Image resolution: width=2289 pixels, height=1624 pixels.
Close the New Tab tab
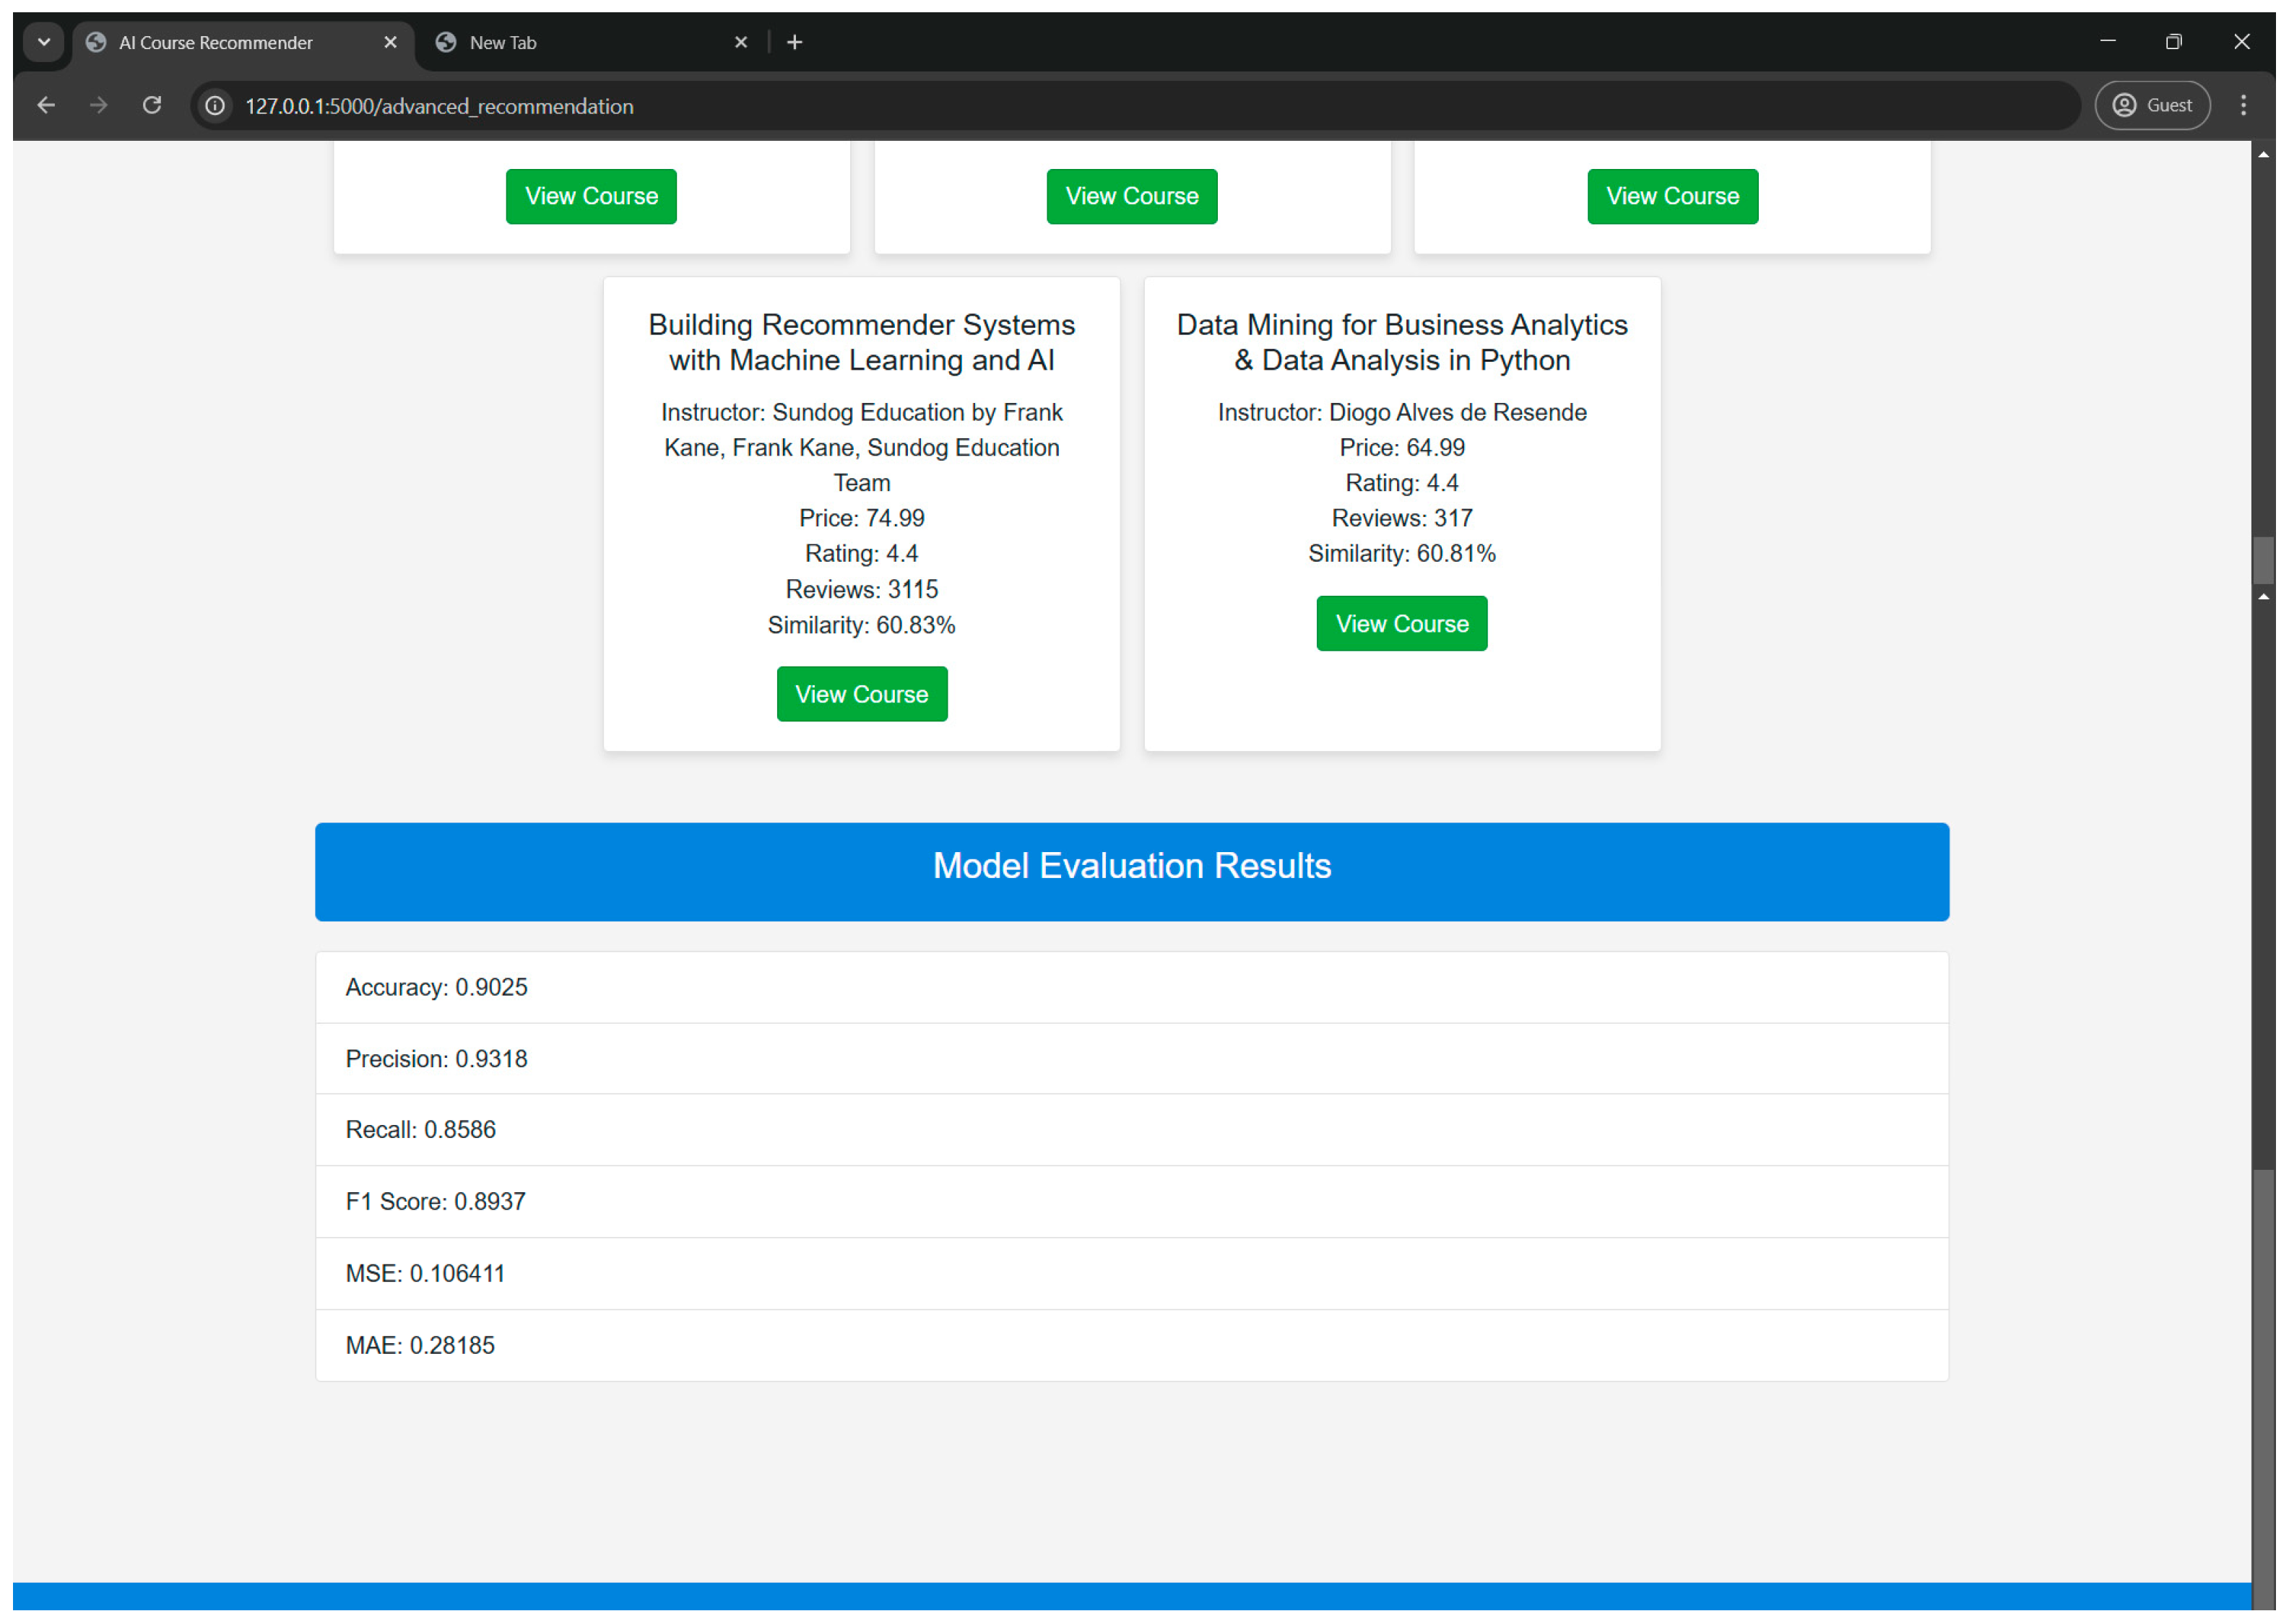click(x=741, y=42)
